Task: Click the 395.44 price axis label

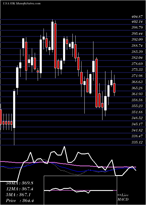Action: 137,34
